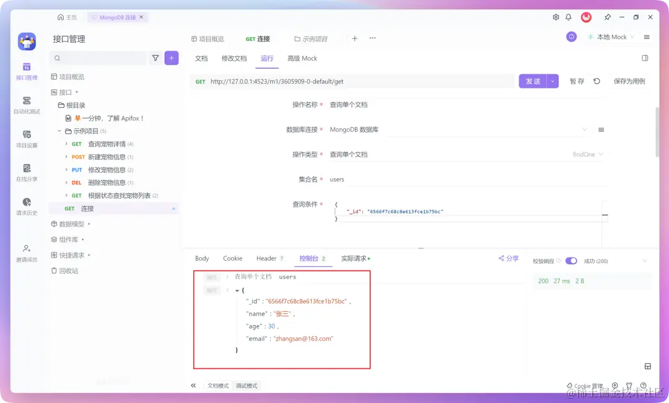
Task: Collapse the left panel double-arrow icon
Action: click(193, 386)
